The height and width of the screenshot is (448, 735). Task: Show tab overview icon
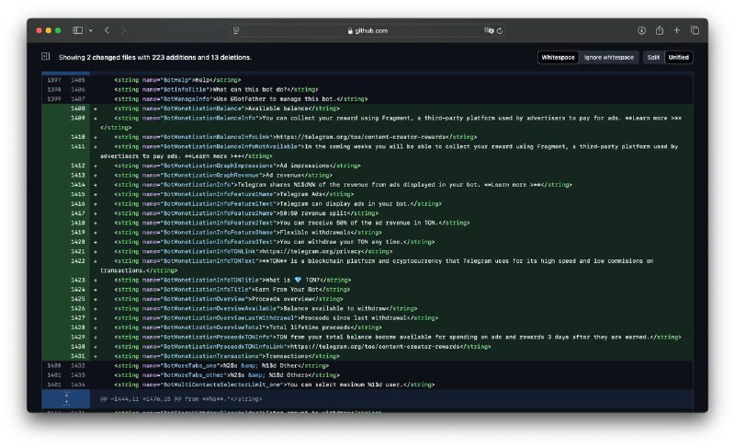pos(695,30)
